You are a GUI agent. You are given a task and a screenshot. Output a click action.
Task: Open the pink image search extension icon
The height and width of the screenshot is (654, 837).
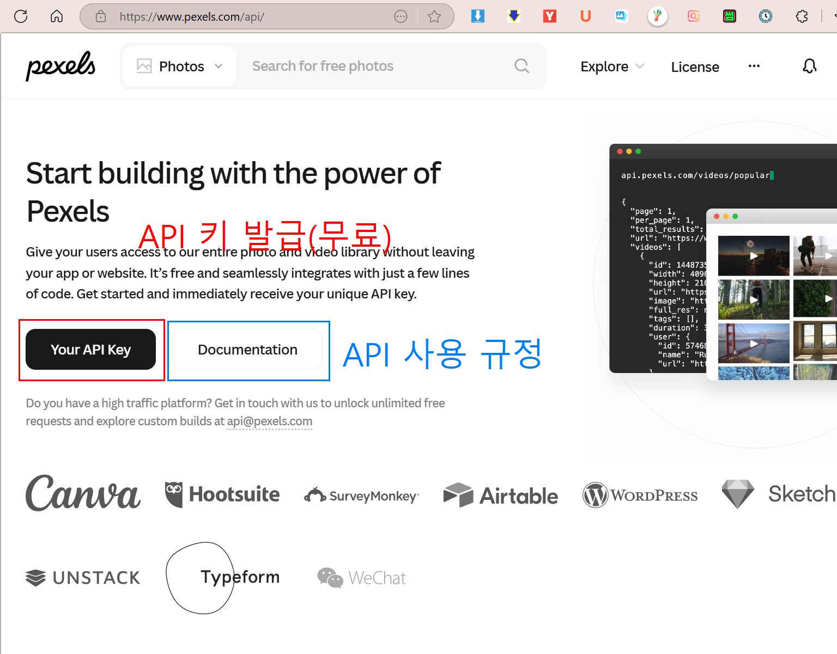pyautogui.click(x=694, y=16)
